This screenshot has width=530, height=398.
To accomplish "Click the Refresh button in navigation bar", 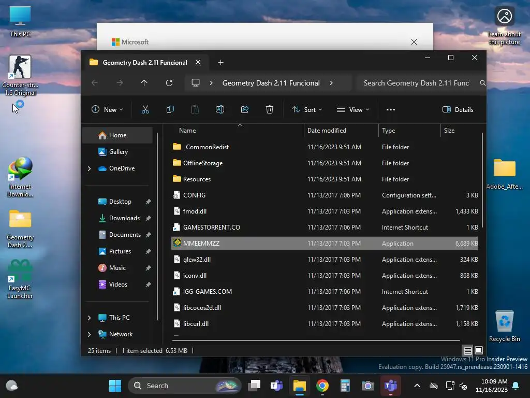I will click(x=169, y=83).
